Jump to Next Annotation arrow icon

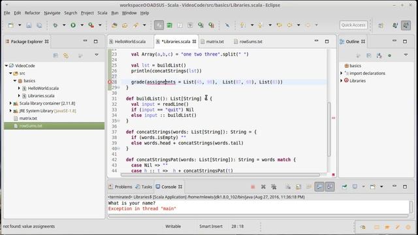click(242, 25)
